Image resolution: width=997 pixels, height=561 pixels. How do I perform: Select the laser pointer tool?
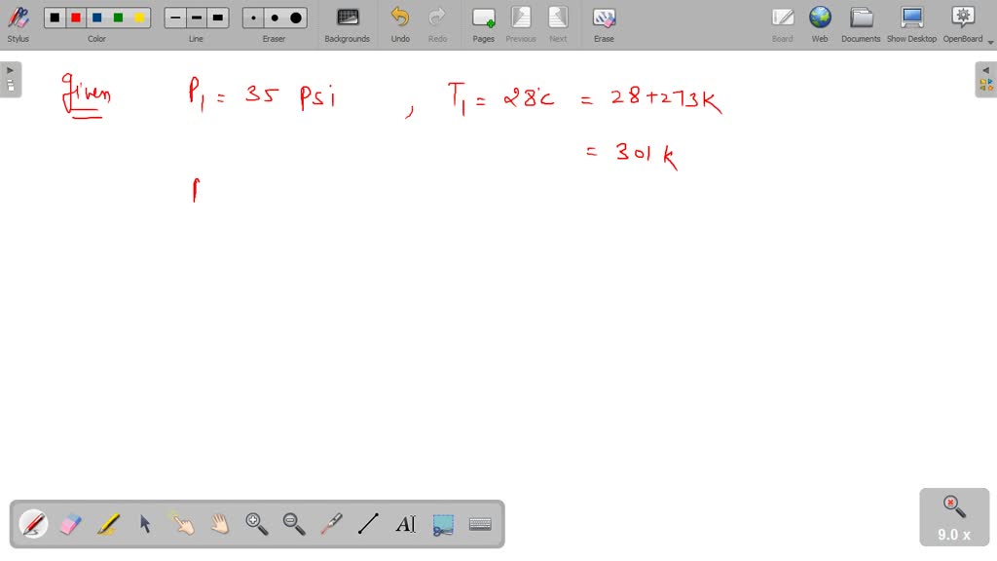pos(331,524)
